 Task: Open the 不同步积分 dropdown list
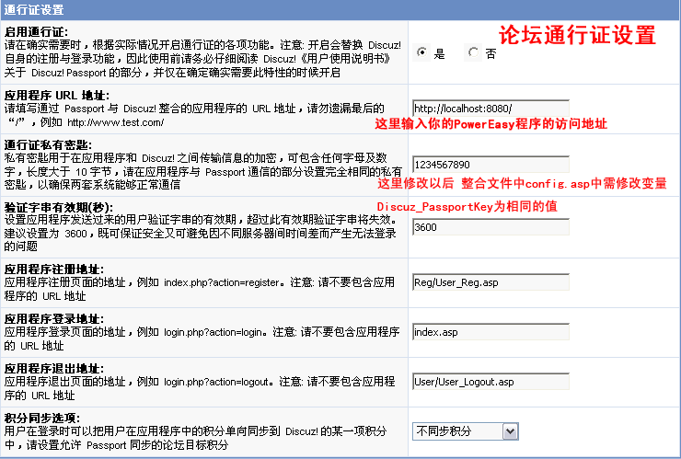[x=466, y=430]
